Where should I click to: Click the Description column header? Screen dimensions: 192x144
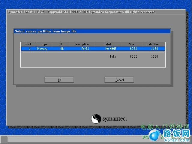[x=82, y=44]
